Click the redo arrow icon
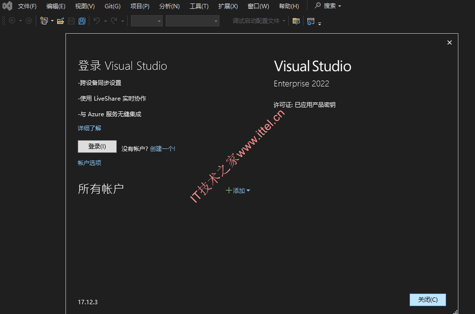 pos(114,21)
